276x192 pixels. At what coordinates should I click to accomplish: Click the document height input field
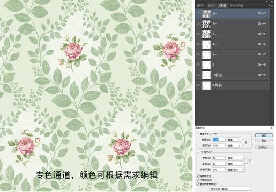coord(219,164)
